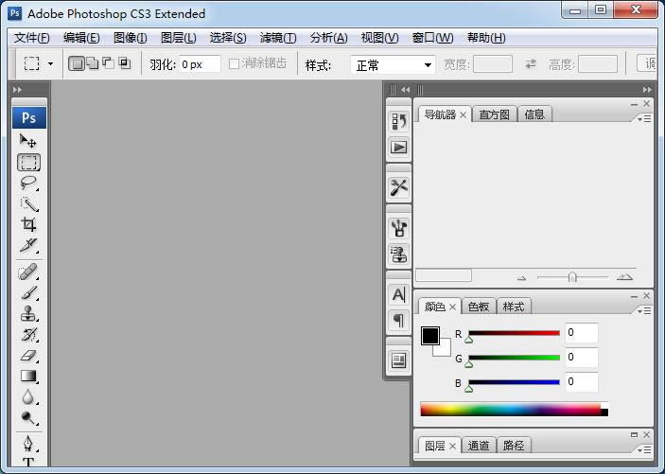
Task: Expand the icon dock with left double-arrow
Action: (x=406, y=90)
